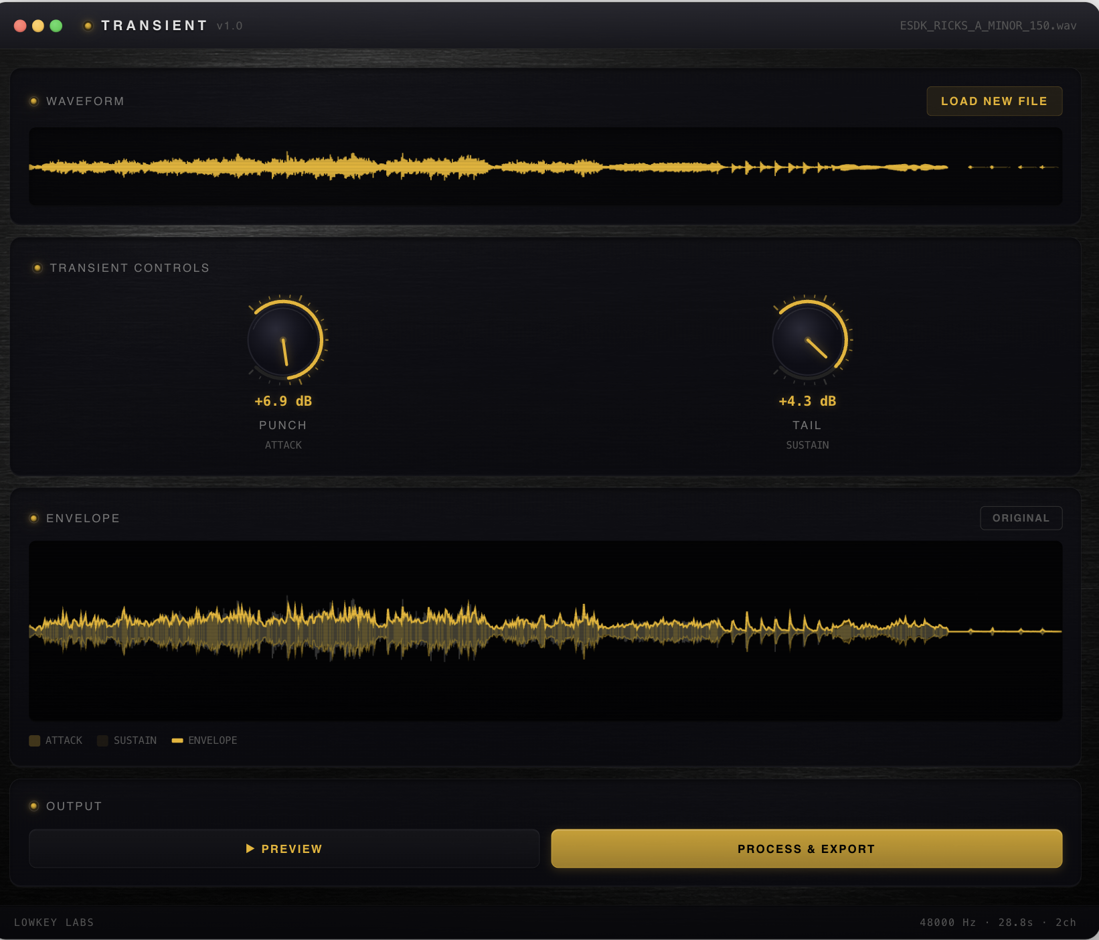The width and height of the screenshot is (1099, 940).
Task: Click the ESDK_RICKS_A_MINOR_150.wav filename
Action: tap(988, 25)
